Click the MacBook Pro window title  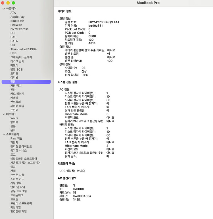[148, 3]
